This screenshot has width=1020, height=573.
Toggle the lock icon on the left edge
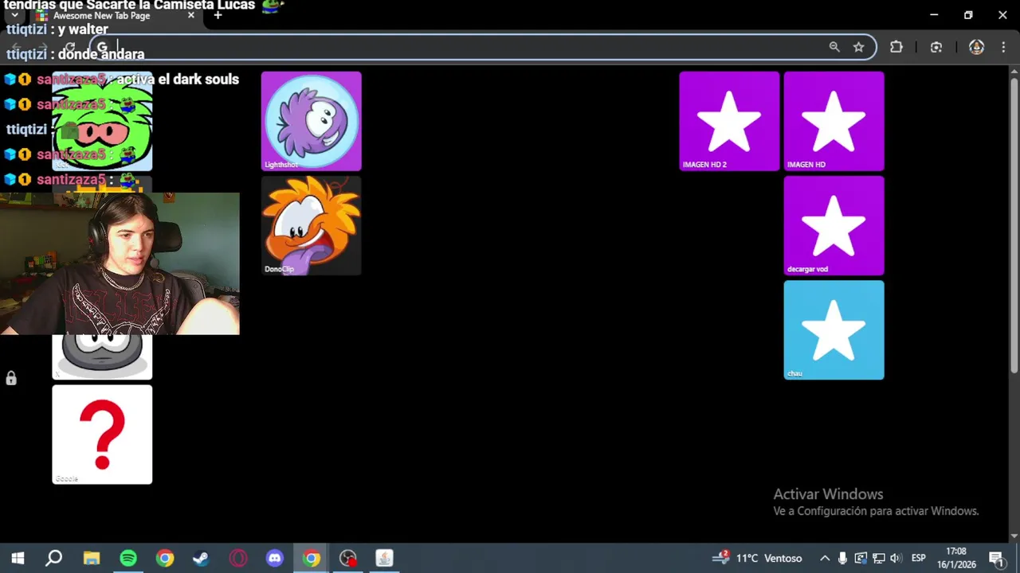point(11,378)
